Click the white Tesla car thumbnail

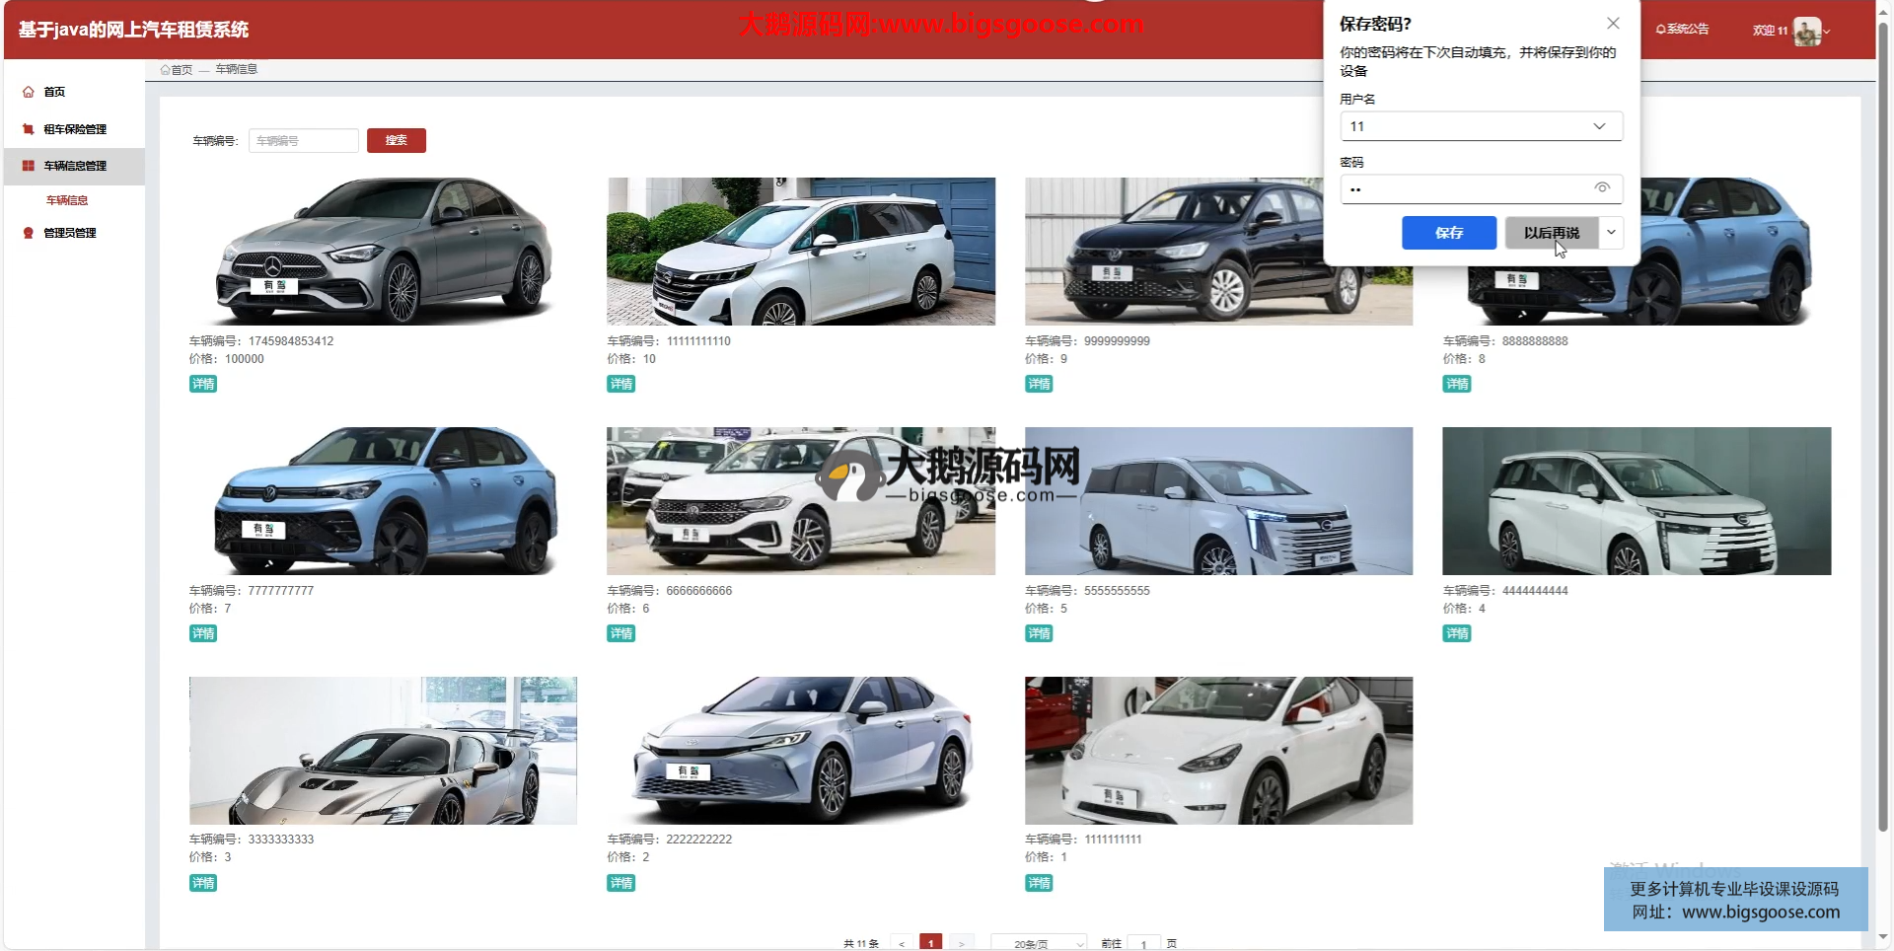[1218, 751]
